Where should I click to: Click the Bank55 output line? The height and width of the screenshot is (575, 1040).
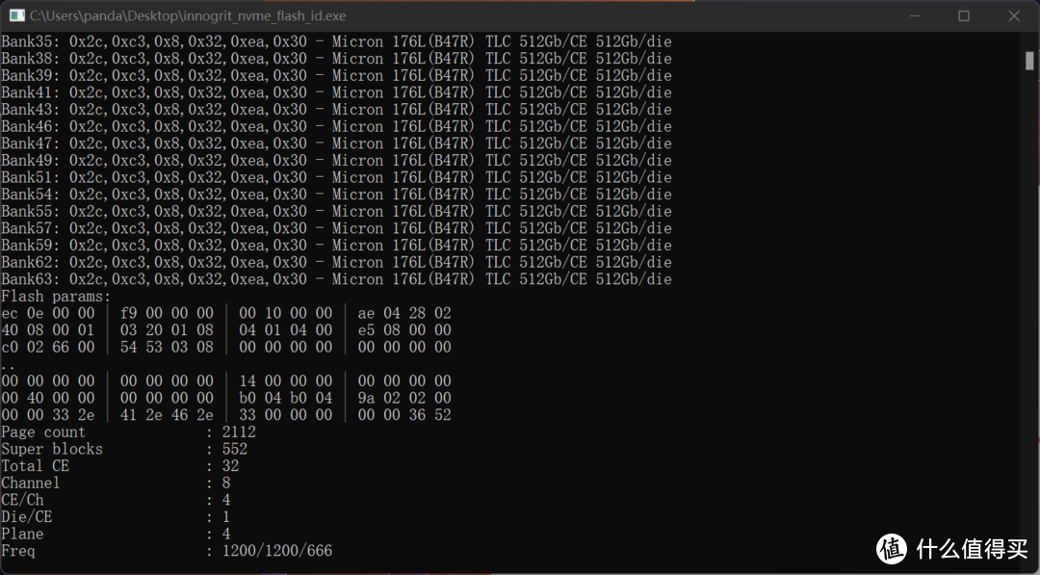point(336,211)
